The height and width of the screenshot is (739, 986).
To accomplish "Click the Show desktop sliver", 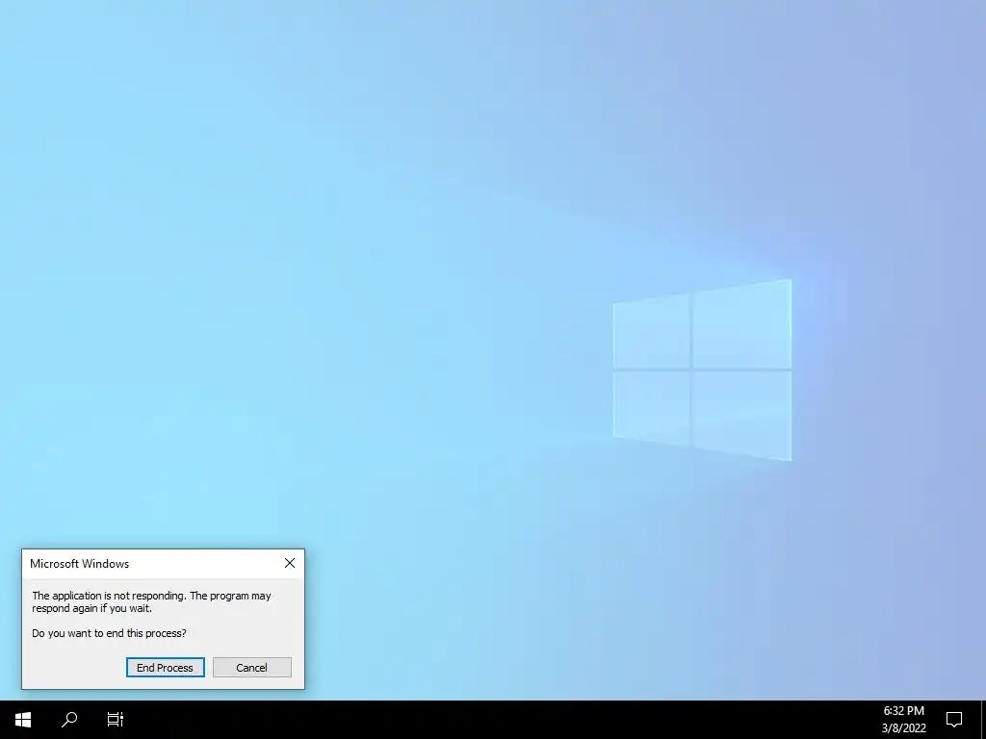I will (983, 720).
